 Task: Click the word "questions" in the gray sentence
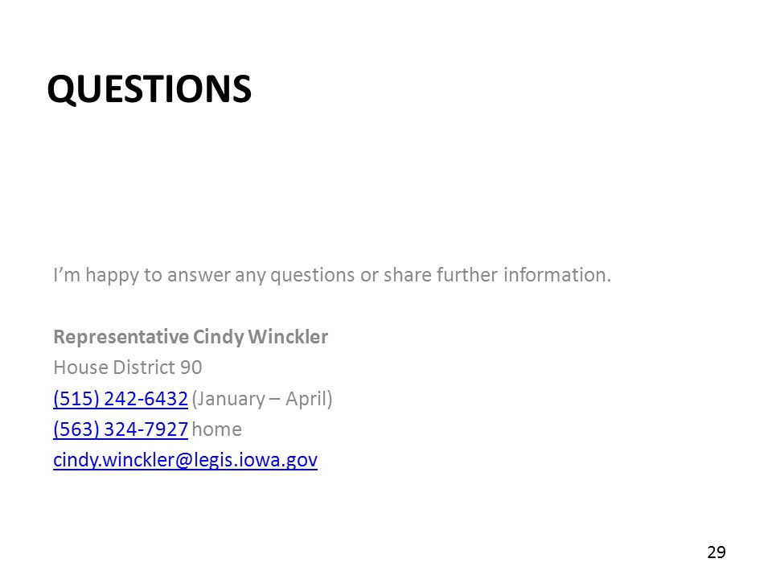pyautogui.click(x=312, y=276)
